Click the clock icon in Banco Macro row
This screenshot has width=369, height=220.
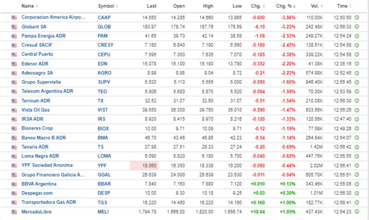click(357, 137)
